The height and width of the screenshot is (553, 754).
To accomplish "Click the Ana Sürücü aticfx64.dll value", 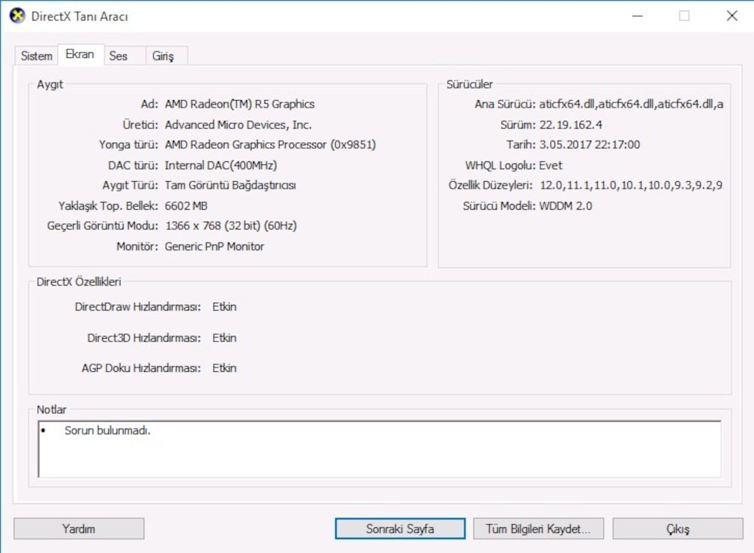I will coord(631,104).
